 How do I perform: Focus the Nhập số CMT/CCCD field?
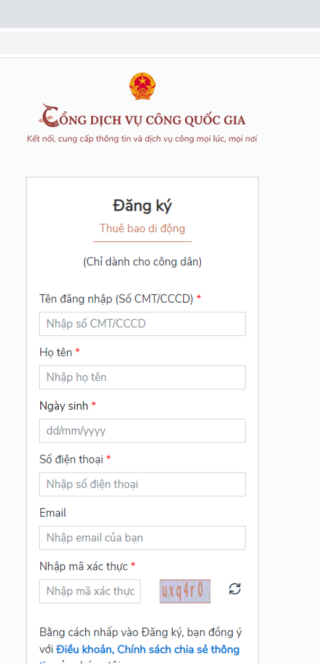coord(142,324)
